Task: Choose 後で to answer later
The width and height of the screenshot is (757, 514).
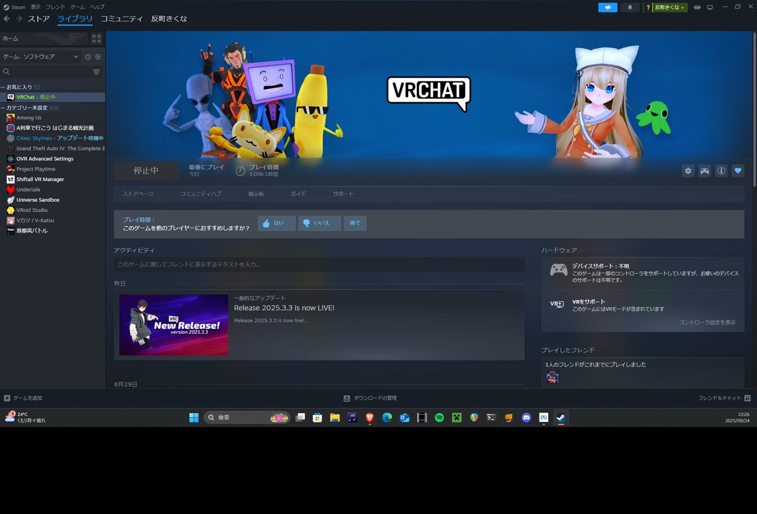Action: pos(355,223)
